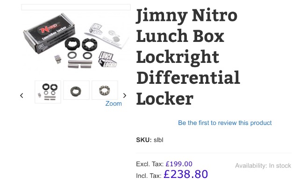Select the first thumbnail showing full kit parts

[48, 91]
